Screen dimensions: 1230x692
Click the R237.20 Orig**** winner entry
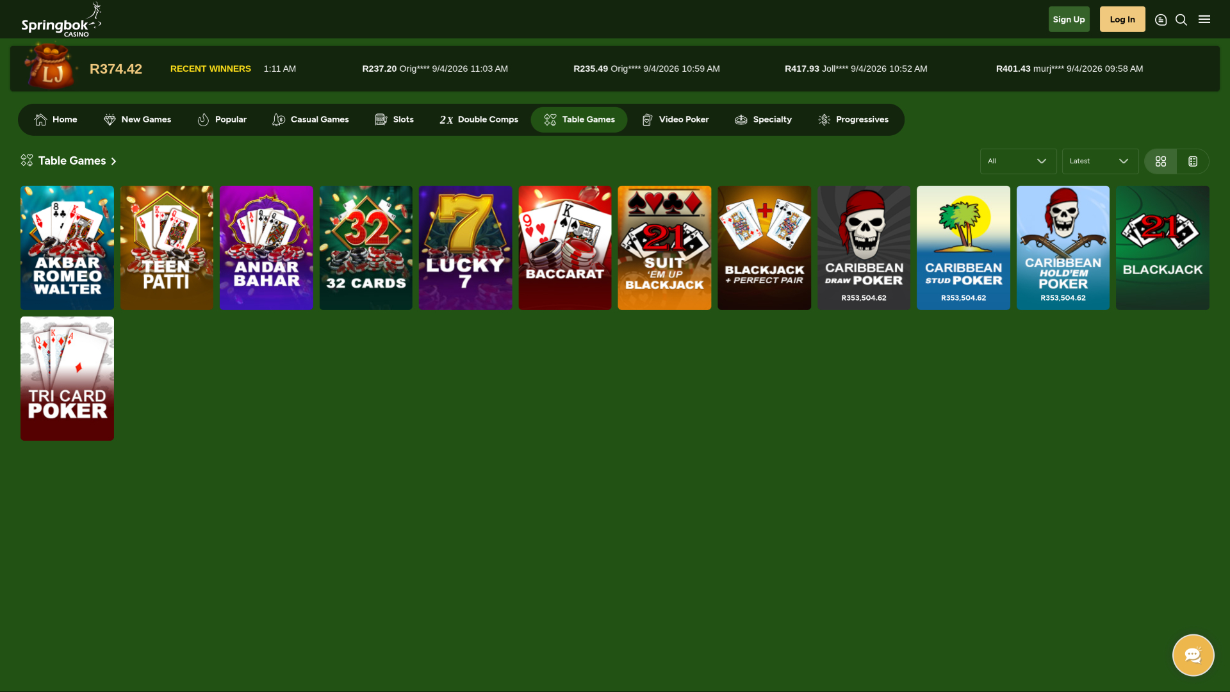pos(435,69)
